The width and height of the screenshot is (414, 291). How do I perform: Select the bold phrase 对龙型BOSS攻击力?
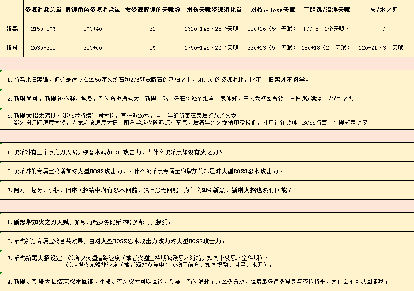[97, 171]
